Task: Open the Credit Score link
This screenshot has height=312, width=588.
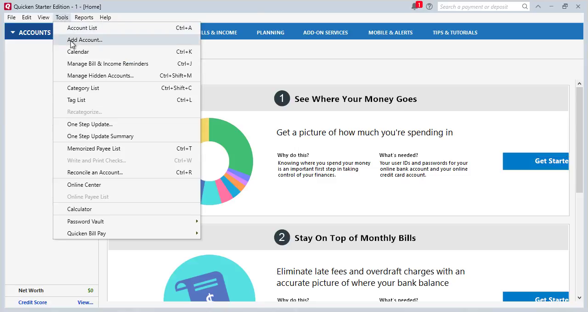Action: [33, 302]
